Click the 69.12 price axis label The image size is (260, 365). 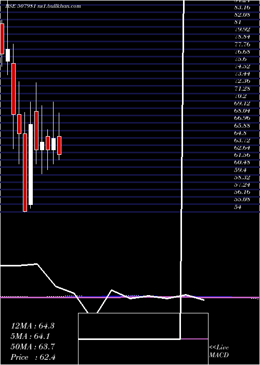[242, 103]
